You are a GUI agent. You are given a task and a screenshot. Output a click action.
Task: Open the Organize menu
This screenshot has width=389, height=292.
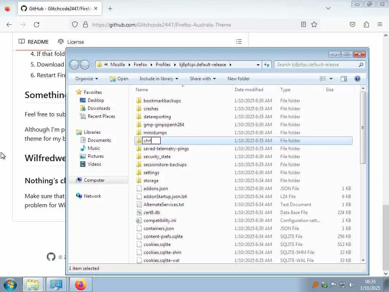tap(87, 79)
